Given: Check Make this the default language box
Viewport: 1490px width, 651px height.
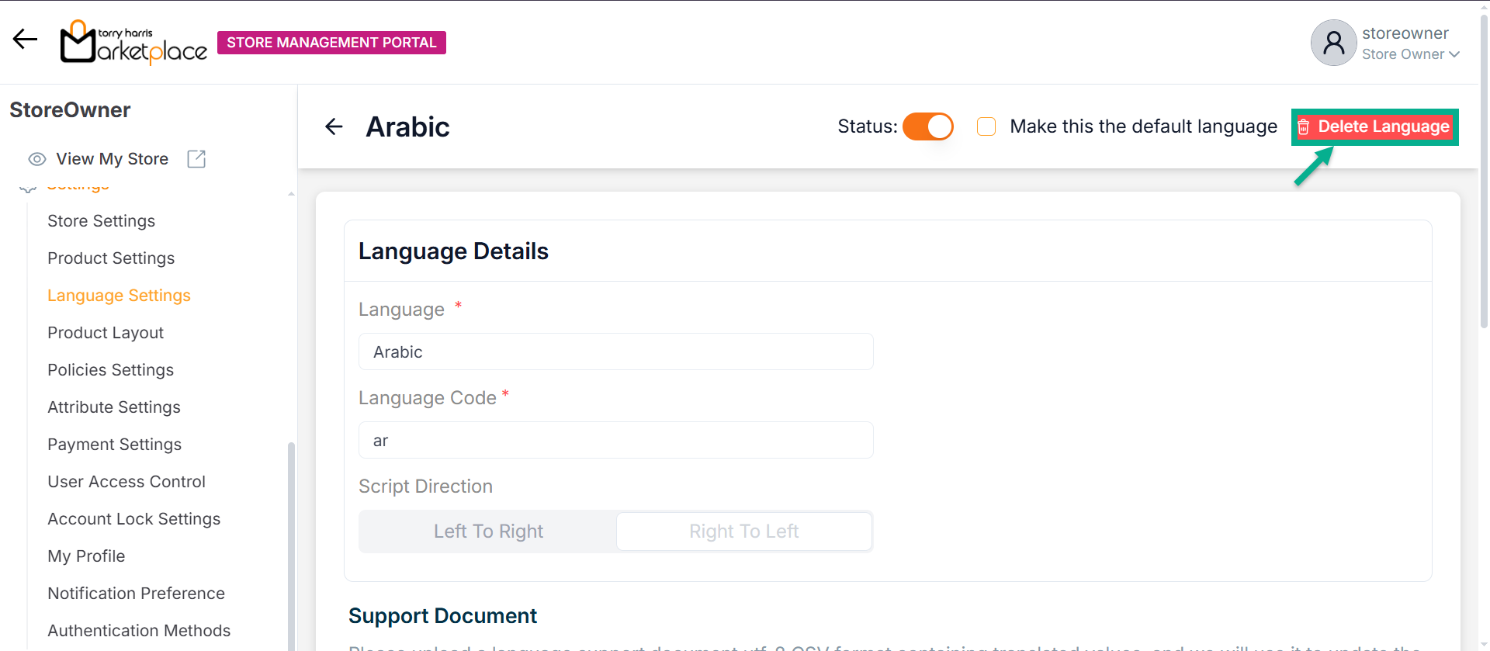Looking at the screenshot, I should tap(986, 126).
